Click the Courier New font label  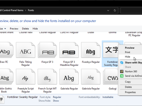point(26,33)
